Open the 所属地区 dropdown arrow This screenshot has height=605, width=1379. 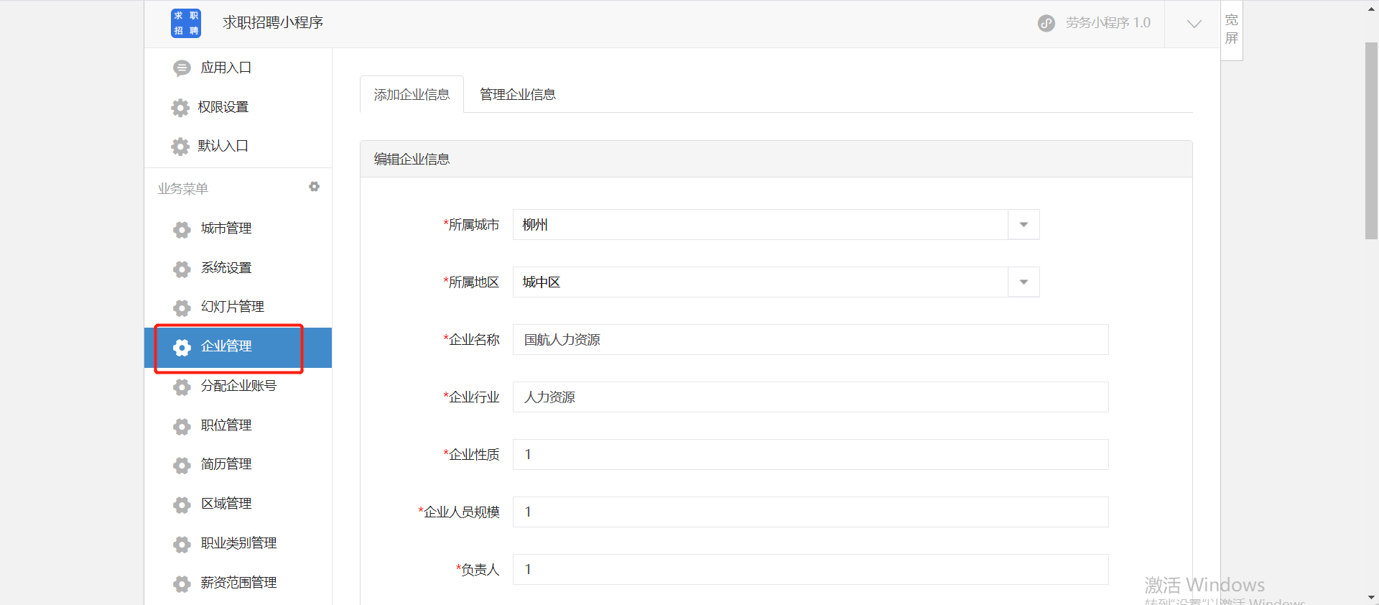click(x=1024, y=282)
